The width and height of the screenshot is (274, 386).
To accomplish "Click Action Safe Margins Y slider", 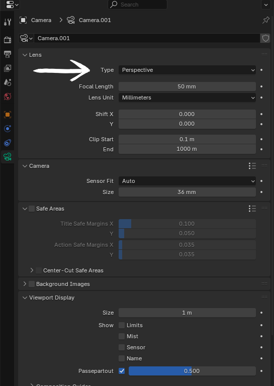I will coord(187,254).
